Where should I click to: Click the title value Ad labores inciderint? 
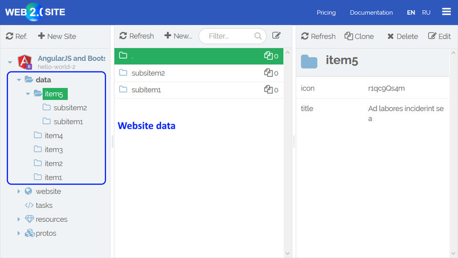(x=406, y=114)
